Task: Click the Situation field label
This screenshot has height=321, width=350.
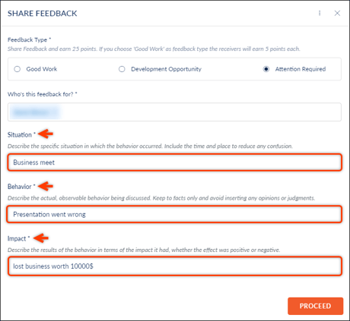Action: (20, 135)
